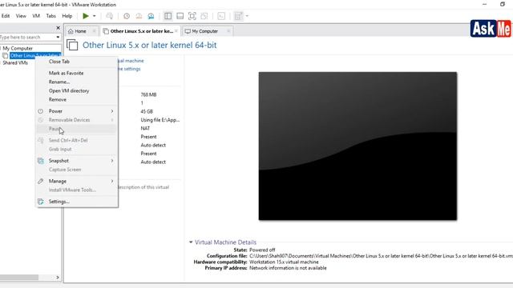
Task: Click the Power icon in context menu
Action: tap(41, 111)
